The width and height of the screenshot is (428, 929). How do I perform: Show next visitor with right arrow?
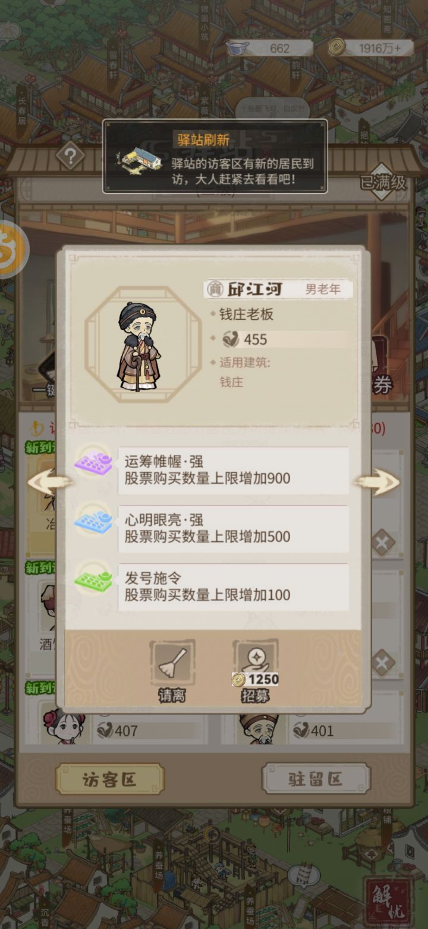point(378,482)
